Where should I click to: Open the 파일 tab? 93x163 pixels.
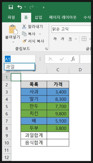click(x=11, y=17)
